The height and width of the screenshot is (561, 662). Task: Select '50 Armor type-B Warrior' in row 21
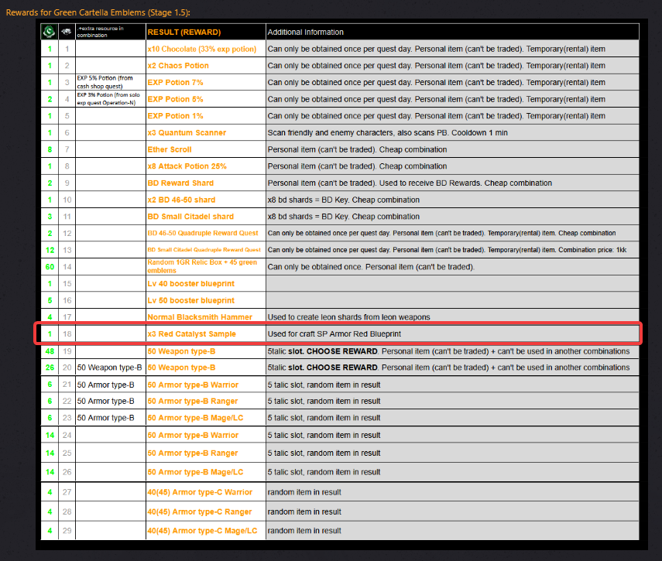193,385
